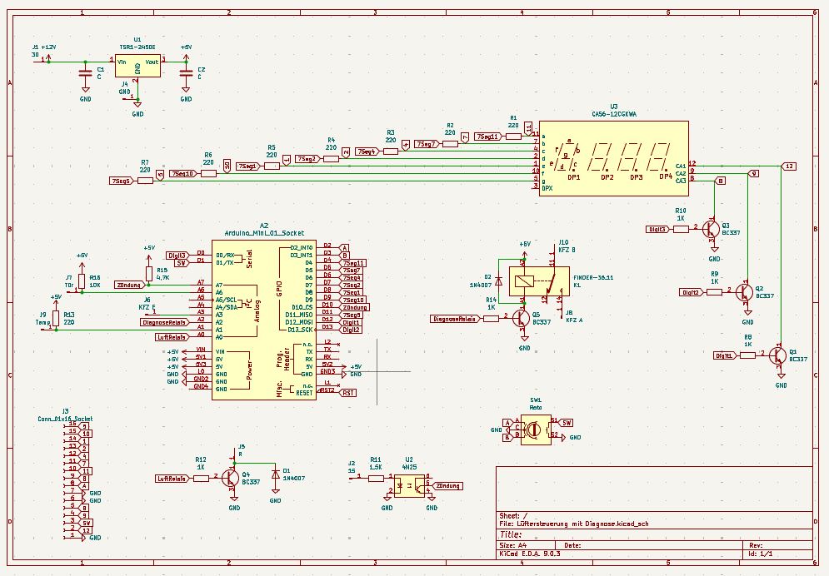829x576 pixels.
Task: Select transistor Q2 BC337 driven by Digit2
Action: click(746, 292)
